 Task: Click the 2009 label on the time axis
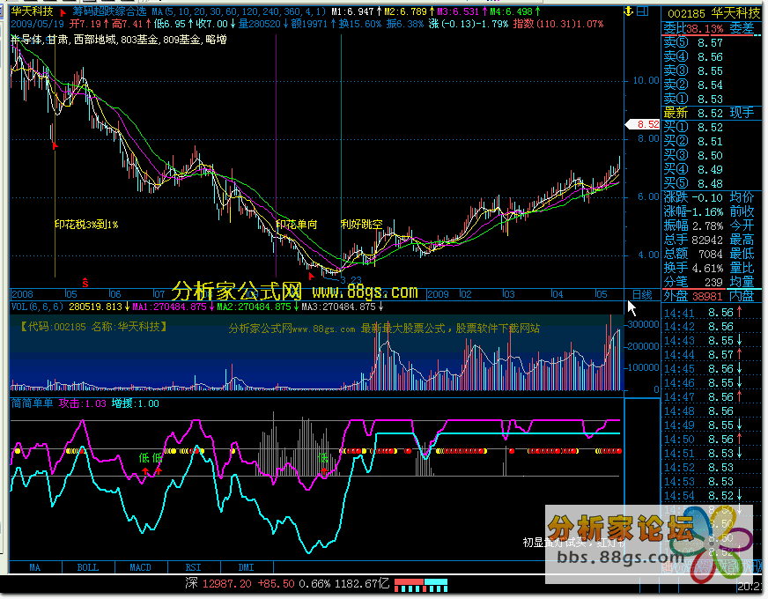pos(438,294)
